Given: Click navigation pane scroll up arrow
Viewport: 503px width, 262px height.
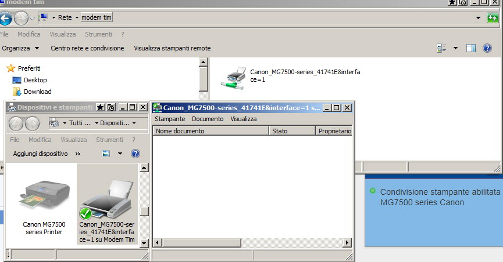Looking at the screenshot, I should pyautogui.click(x=204, y=62).
